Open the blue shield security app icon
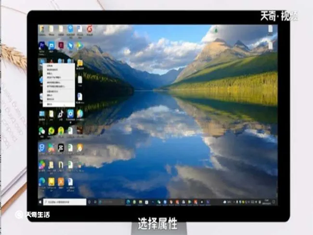This screenshot has height=235, width=313. tap(42, 148)
